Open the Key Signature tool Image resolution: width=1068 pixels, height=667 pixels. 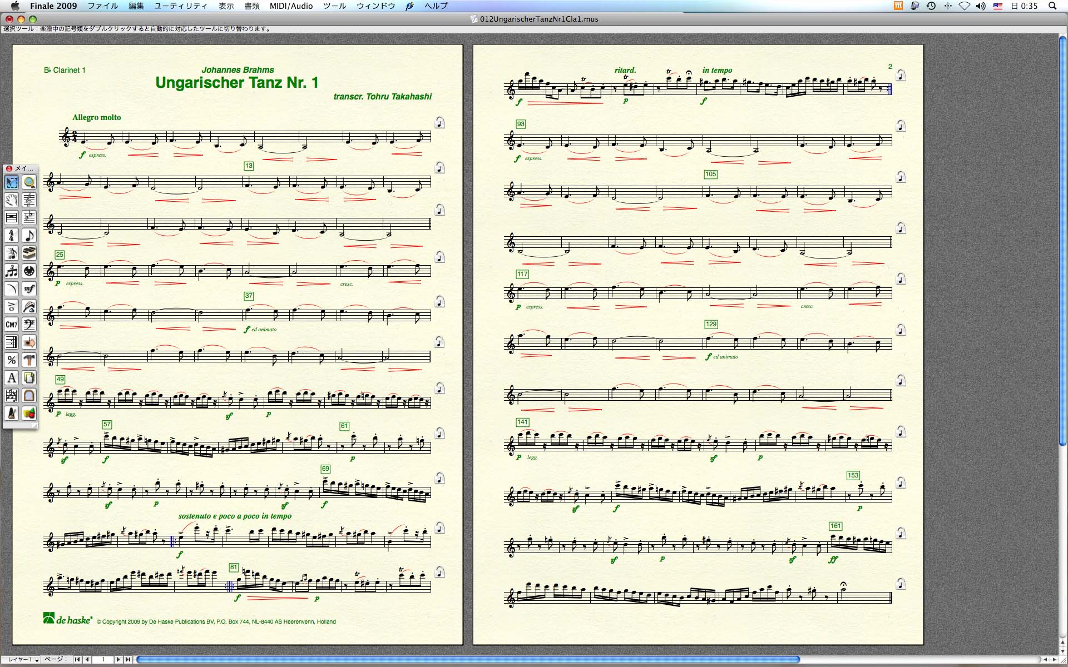tap(29, 218)
